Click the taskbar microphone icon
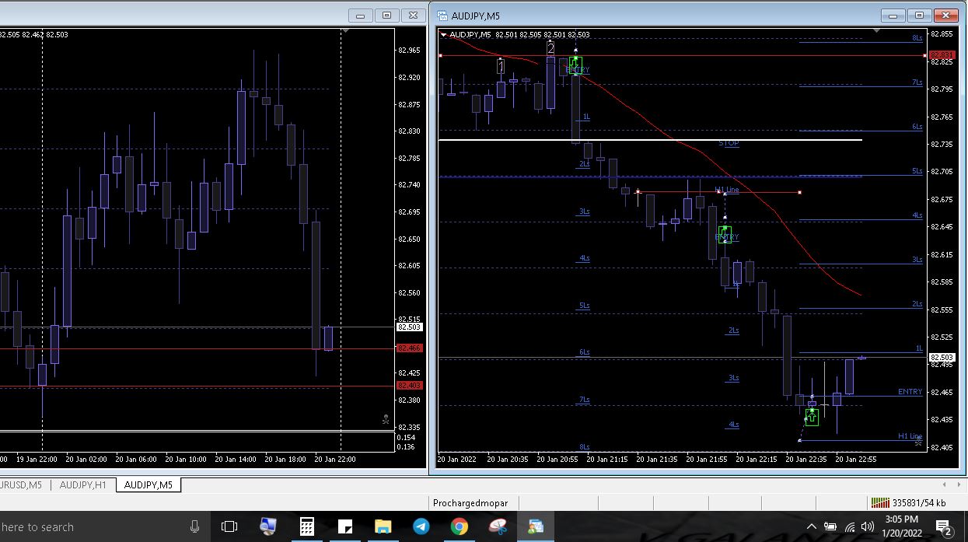 [x=194, y=526]
